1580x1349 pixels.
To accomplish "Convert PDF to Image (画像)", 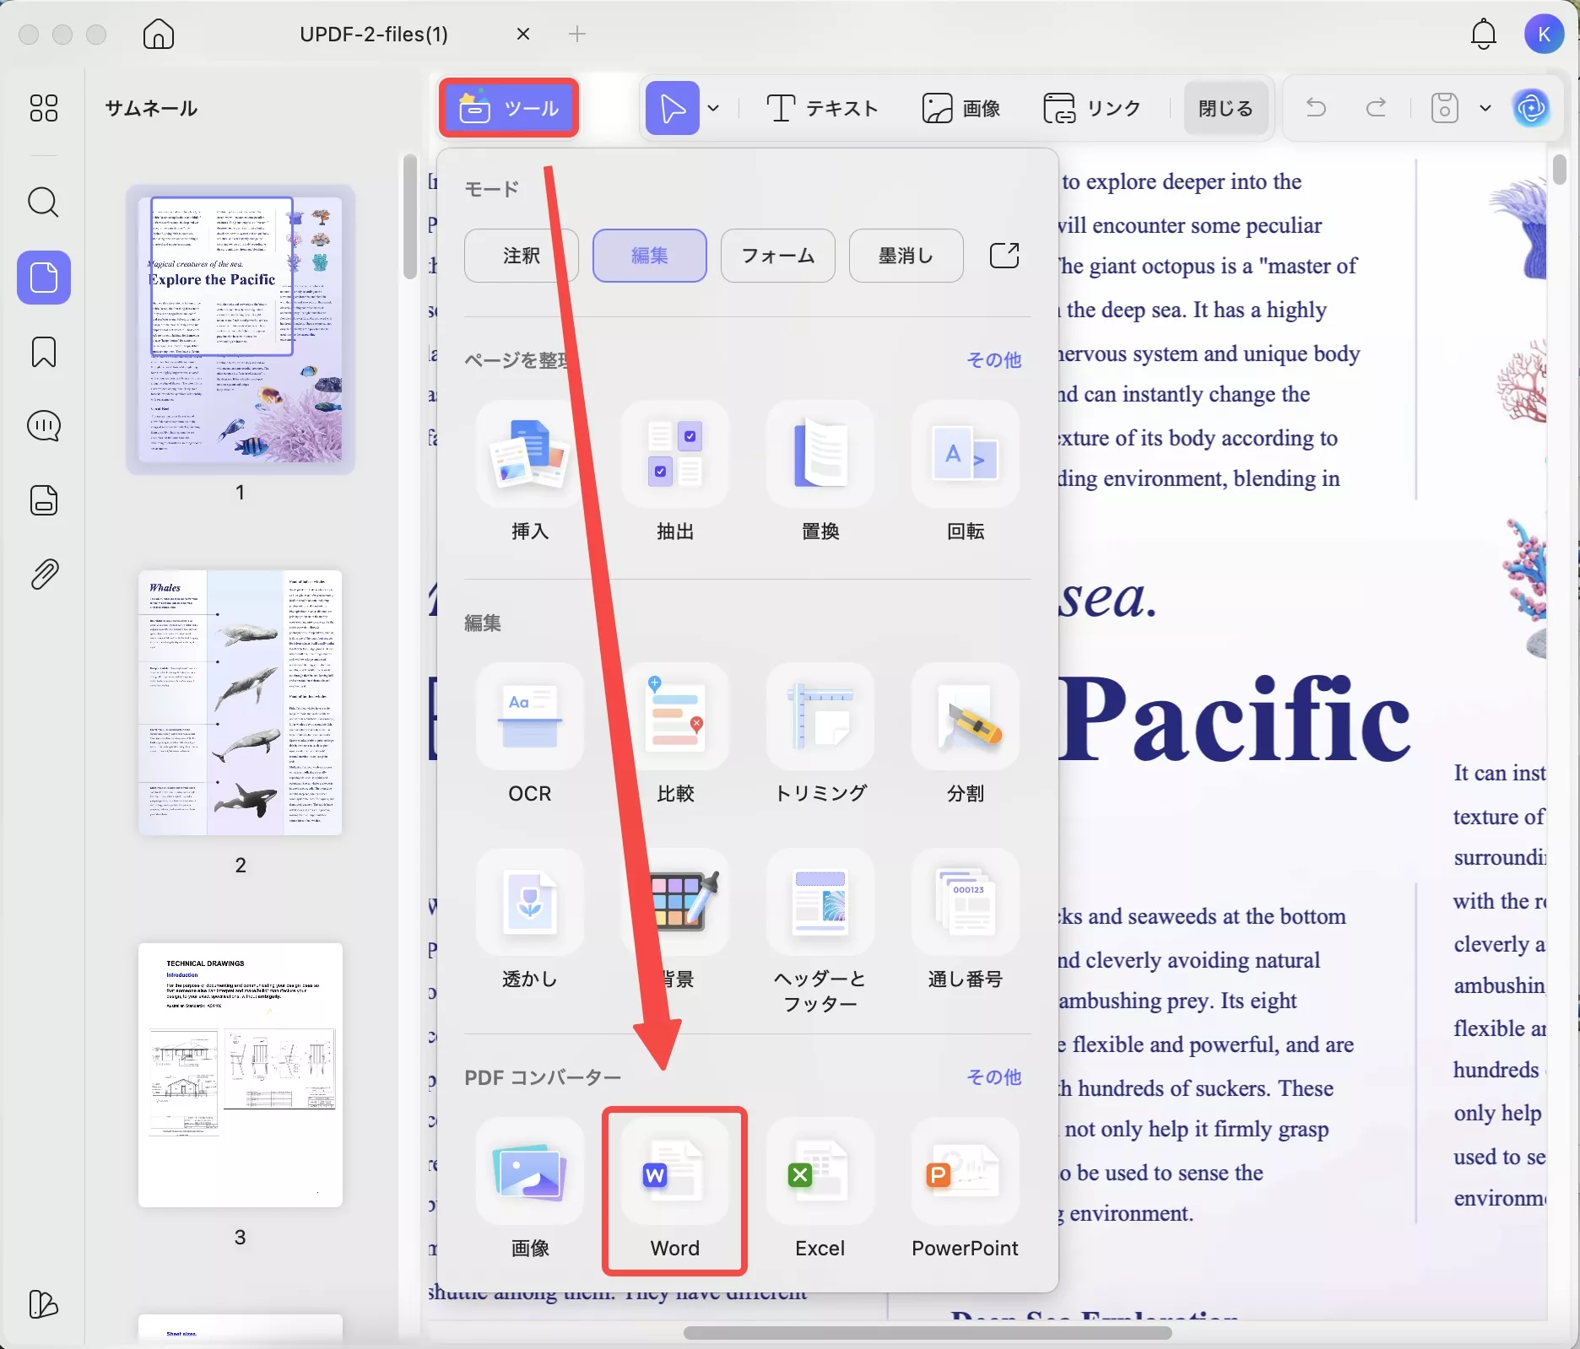I will (530, 1190).
